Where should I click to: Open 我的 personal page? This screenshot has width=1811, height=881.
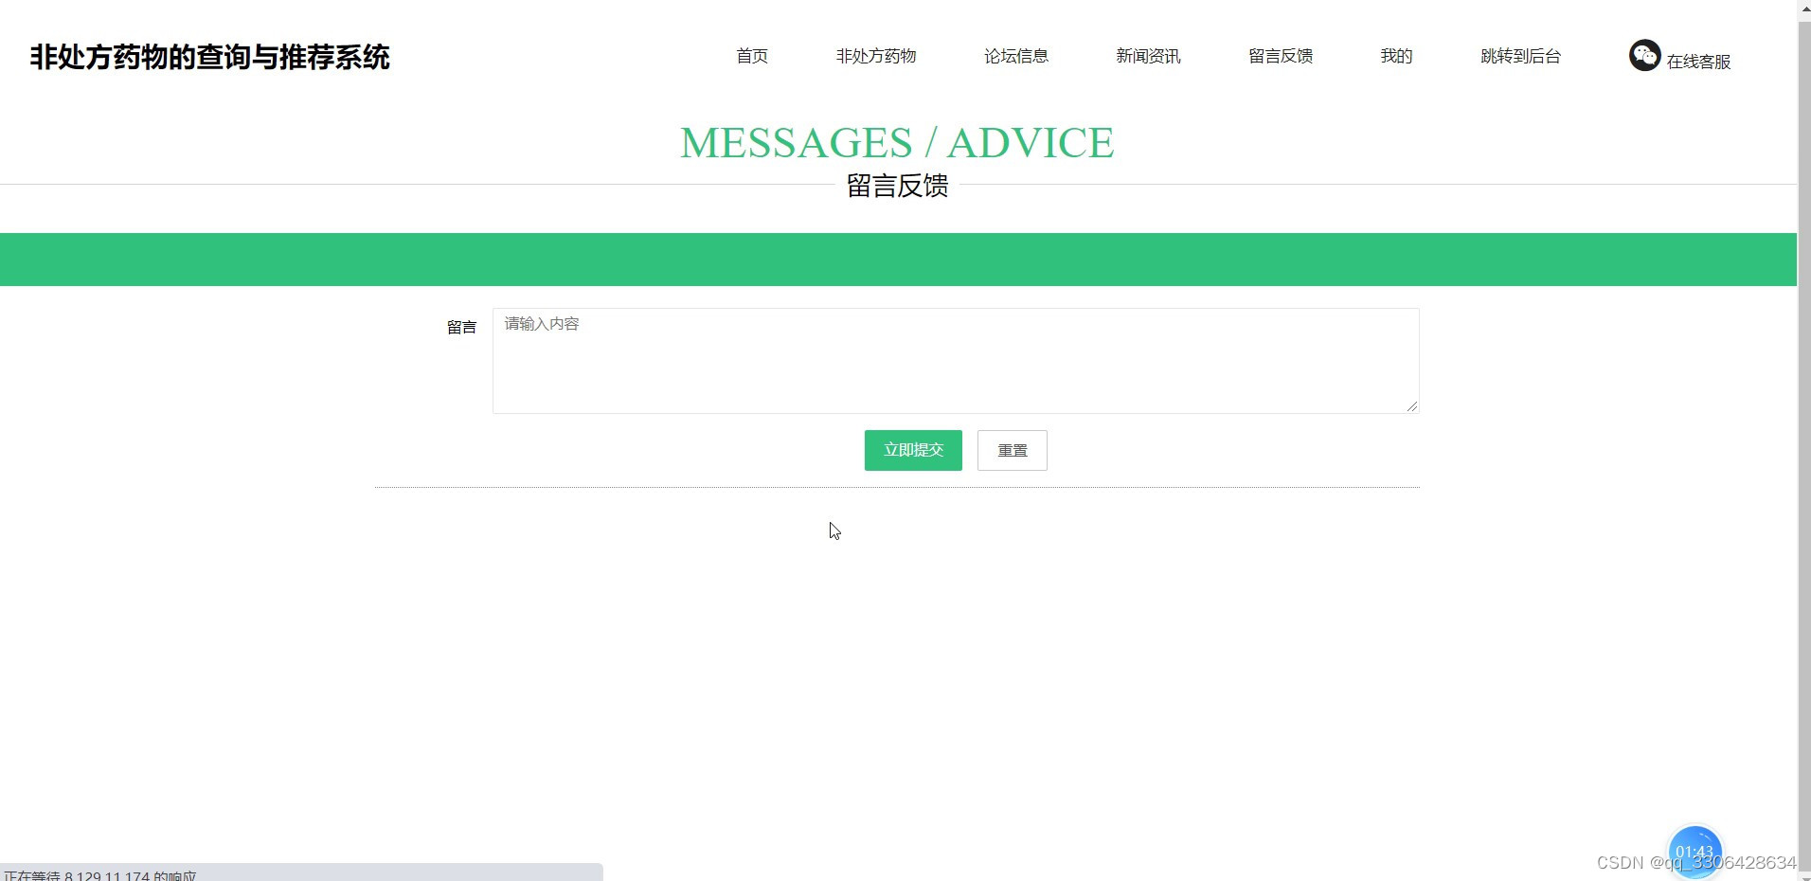(1396, 56)
